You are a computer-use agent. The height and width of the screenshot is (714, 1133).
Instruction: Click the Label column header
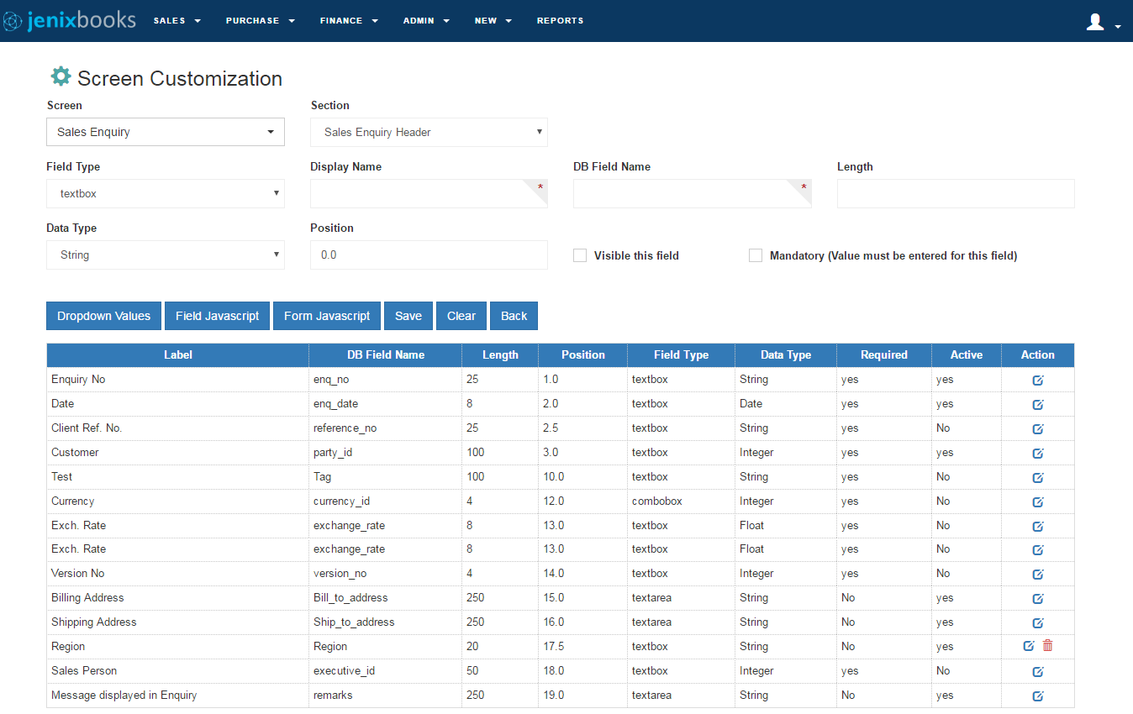point(178,354)
